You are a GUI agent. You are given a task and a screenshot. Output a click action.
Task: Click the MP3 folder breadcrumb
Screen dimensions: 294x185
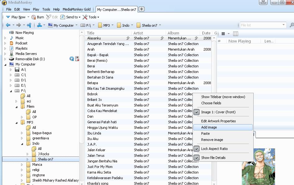[104, 25]
